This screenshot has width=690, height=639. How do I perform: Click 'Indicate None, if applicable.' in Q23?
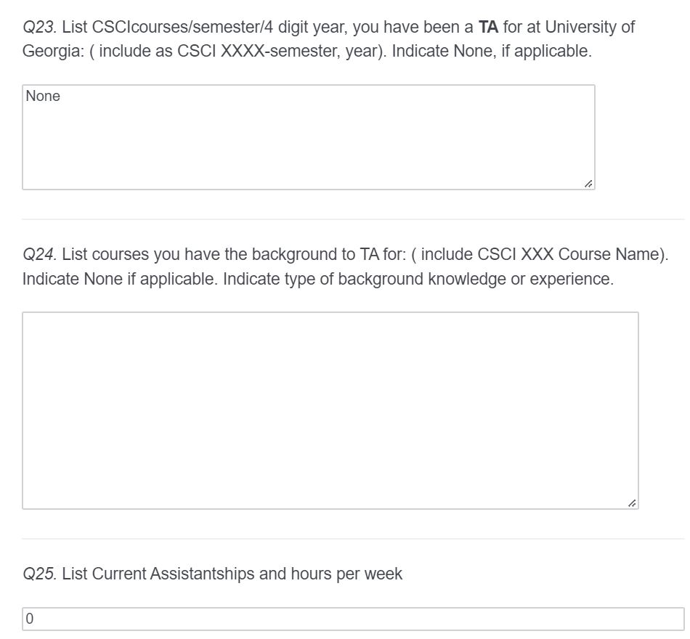point(492,51)
